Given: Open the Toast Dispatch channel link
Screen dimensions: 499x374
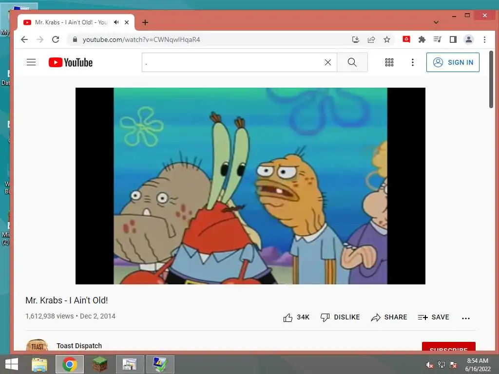Looking at the screenshot, I should (x=79, y=346).
